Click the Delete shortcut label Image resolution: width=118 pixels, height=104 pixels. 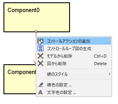(100, 64)
